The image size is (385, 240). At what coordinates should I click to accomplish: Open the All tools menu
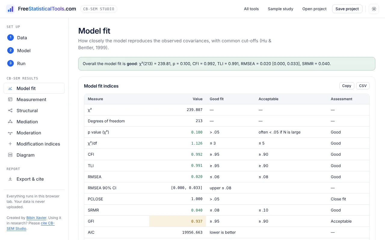(x=251, y=9)
